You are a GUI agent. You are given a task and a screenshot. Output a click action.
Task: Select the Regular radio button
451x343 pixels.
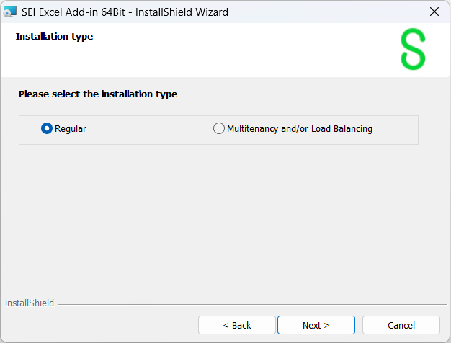click(47, 129)
